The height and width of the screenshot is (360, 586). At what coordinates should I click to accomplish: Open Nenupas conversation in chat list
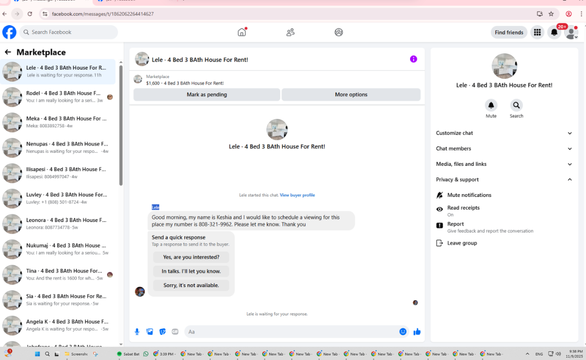tap(58, 148)
